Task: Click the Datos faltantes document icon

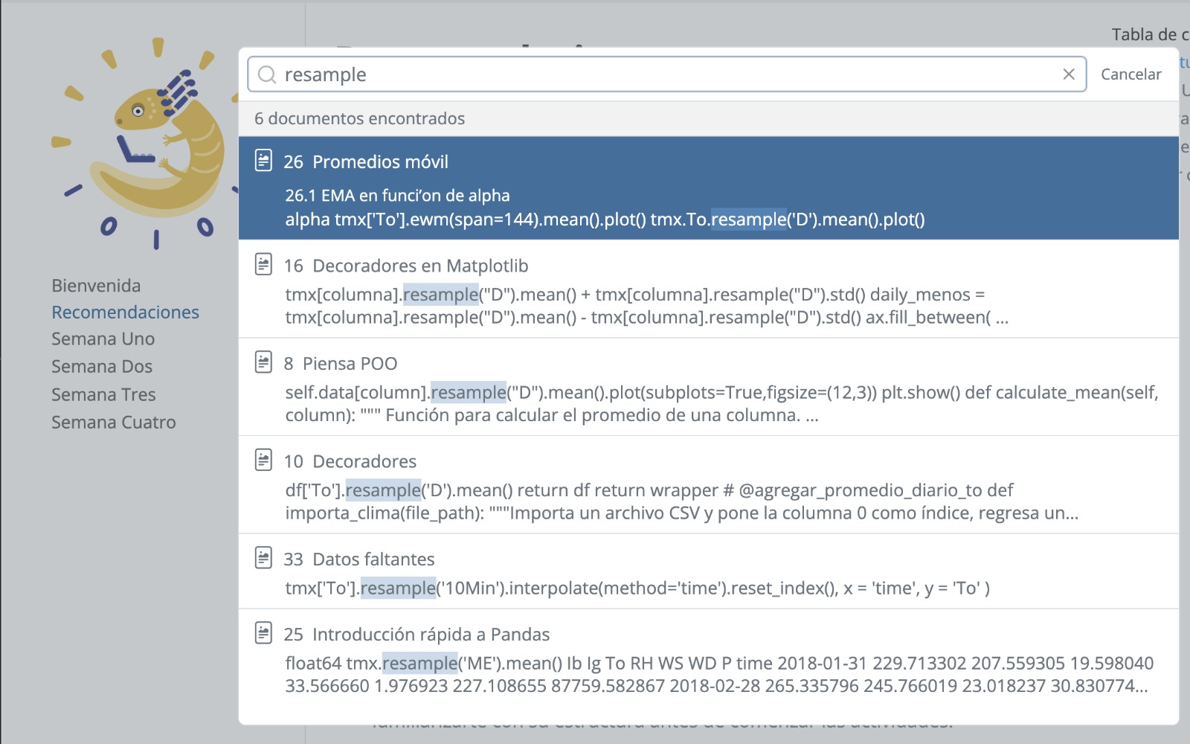Action: pos(263,558)
